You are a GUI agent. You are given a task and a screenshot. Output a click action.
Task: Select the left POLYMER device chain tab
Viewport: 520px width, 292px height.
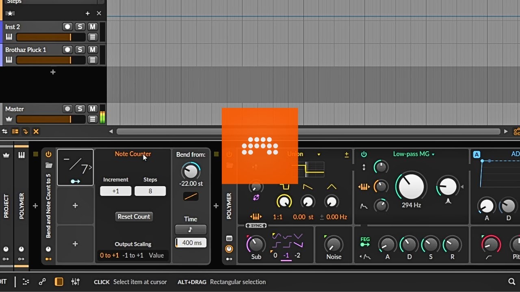22,206
